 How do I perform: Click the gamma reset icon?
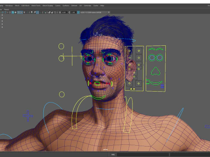tap(69, 12)
